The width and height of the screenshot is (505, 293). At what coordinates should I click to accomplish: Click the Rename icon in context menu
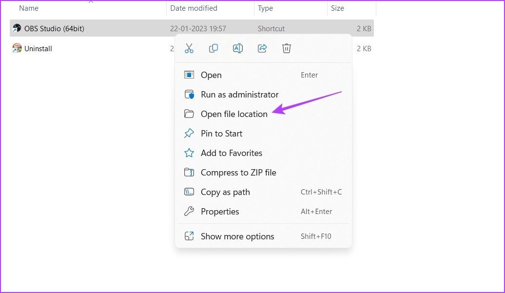click(238, 48)
